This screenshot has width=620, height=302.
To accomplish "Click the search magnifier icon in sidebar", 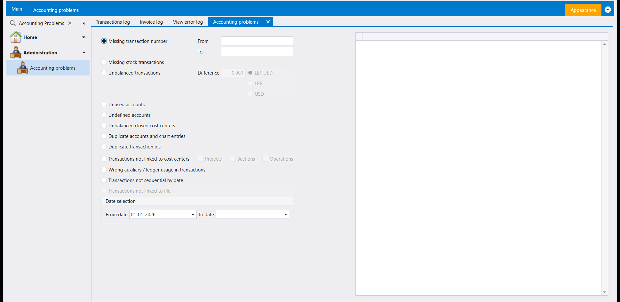I will (13, 23).
